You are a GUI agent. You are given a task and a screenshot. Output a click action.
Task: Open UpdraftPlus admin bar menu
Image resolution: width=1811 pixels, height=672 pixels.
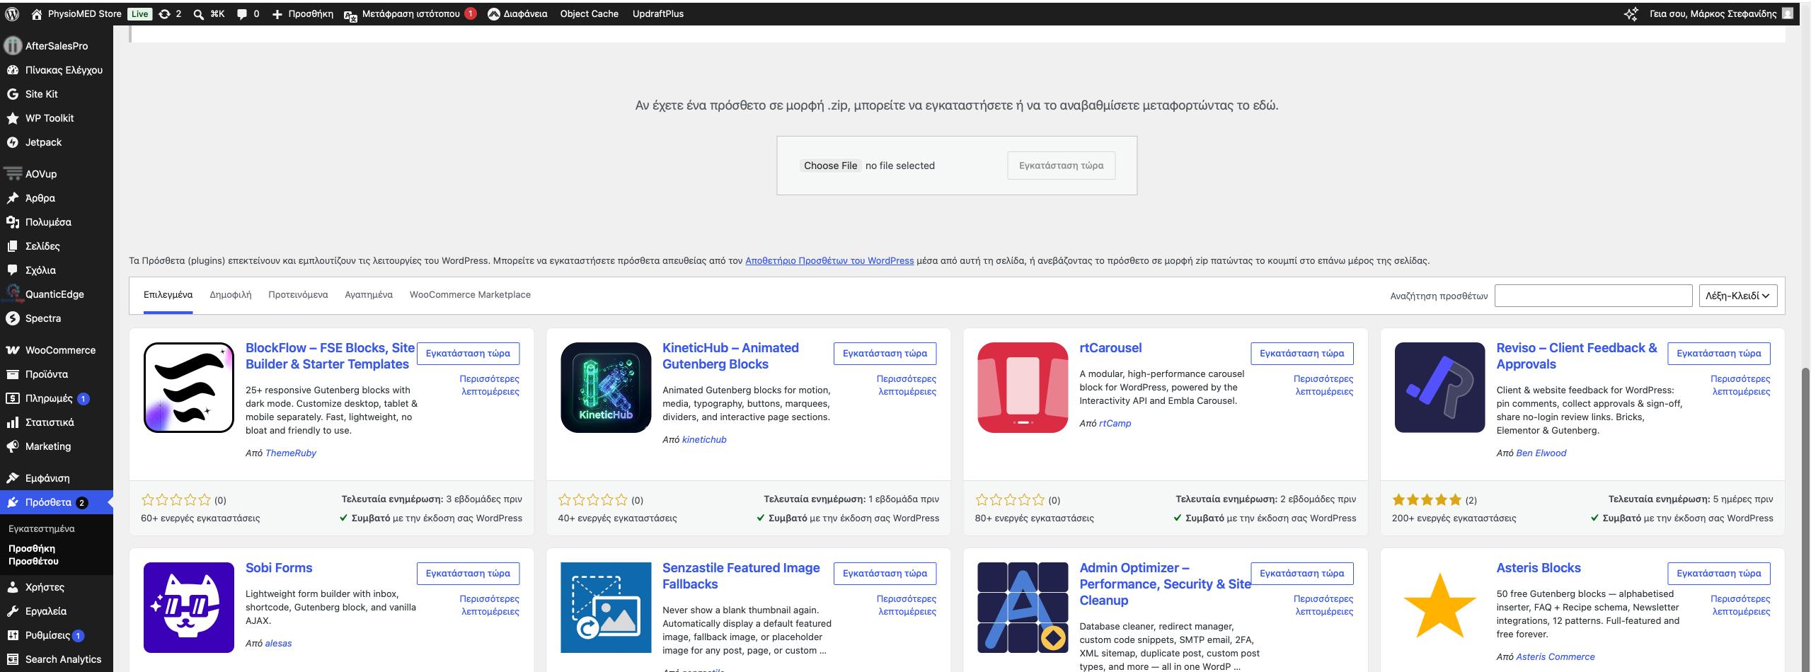pos(657,13)
